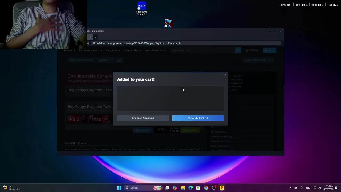Open the Poppy 2 bundle thumbnail
This screenshot has height=192, width=341.
(x=100, y=119)
